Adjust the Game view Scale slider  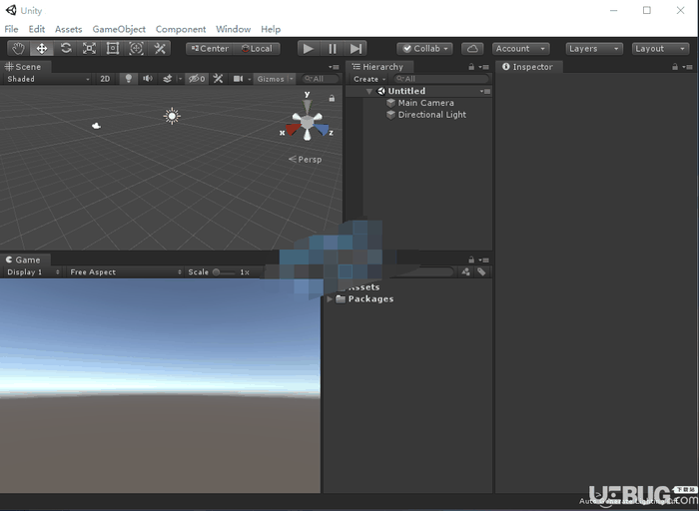click(224, 272)
